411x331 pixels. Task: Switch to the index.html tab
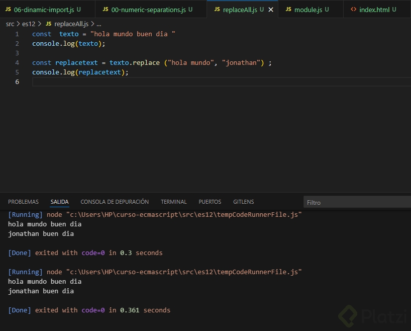point(374,10)
